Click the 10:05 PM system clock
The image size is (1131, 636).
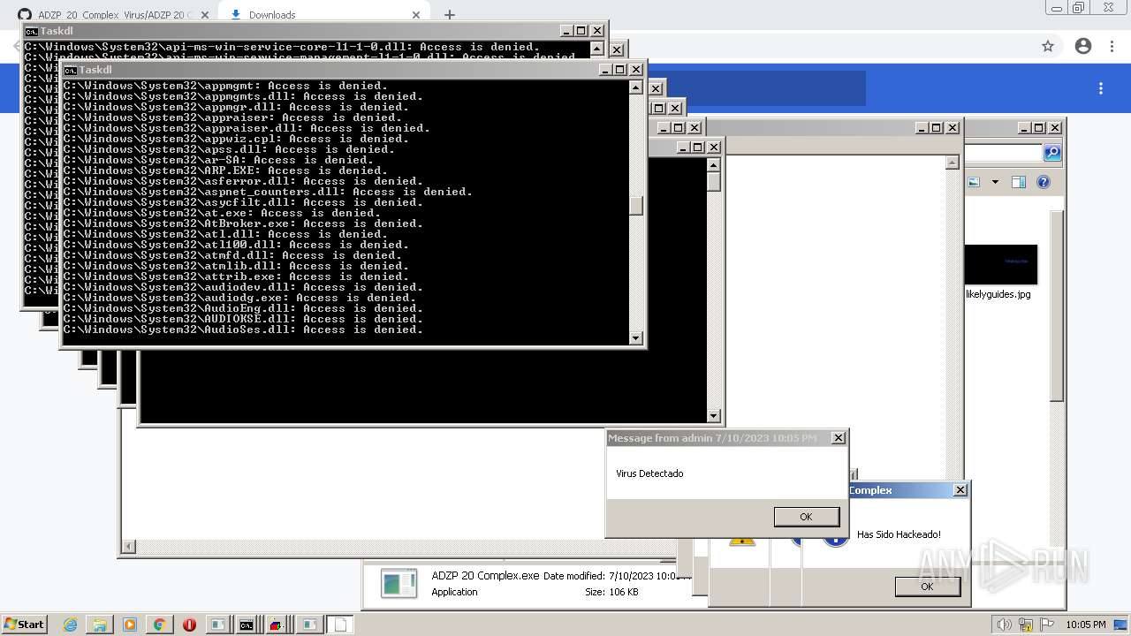(x=1085, y=625)
